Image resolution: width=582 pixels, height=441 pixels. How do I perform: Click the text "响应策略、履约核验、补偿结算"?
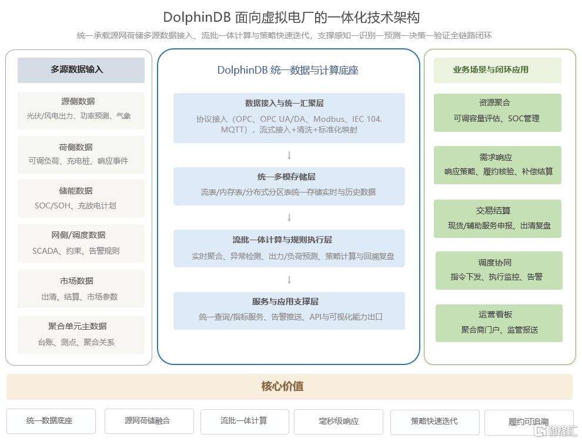pos(499,171)
